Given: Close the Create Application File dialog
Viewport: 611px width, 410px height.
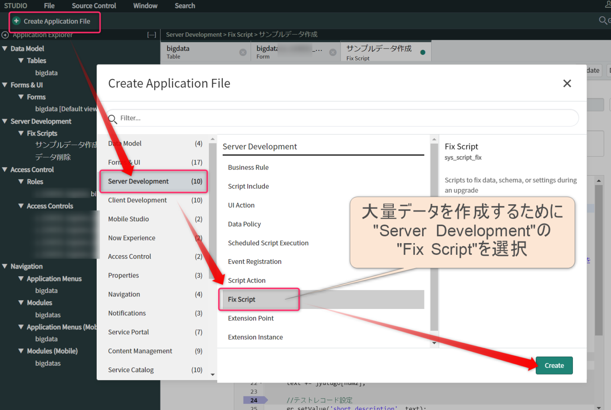Looking at the screenshot, I should (x=567, y=83).
